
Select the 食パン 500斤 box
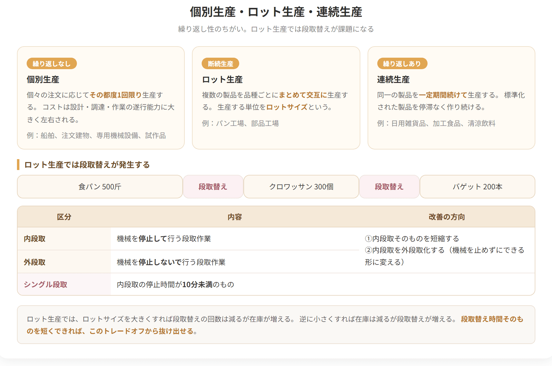coord(100,187)
